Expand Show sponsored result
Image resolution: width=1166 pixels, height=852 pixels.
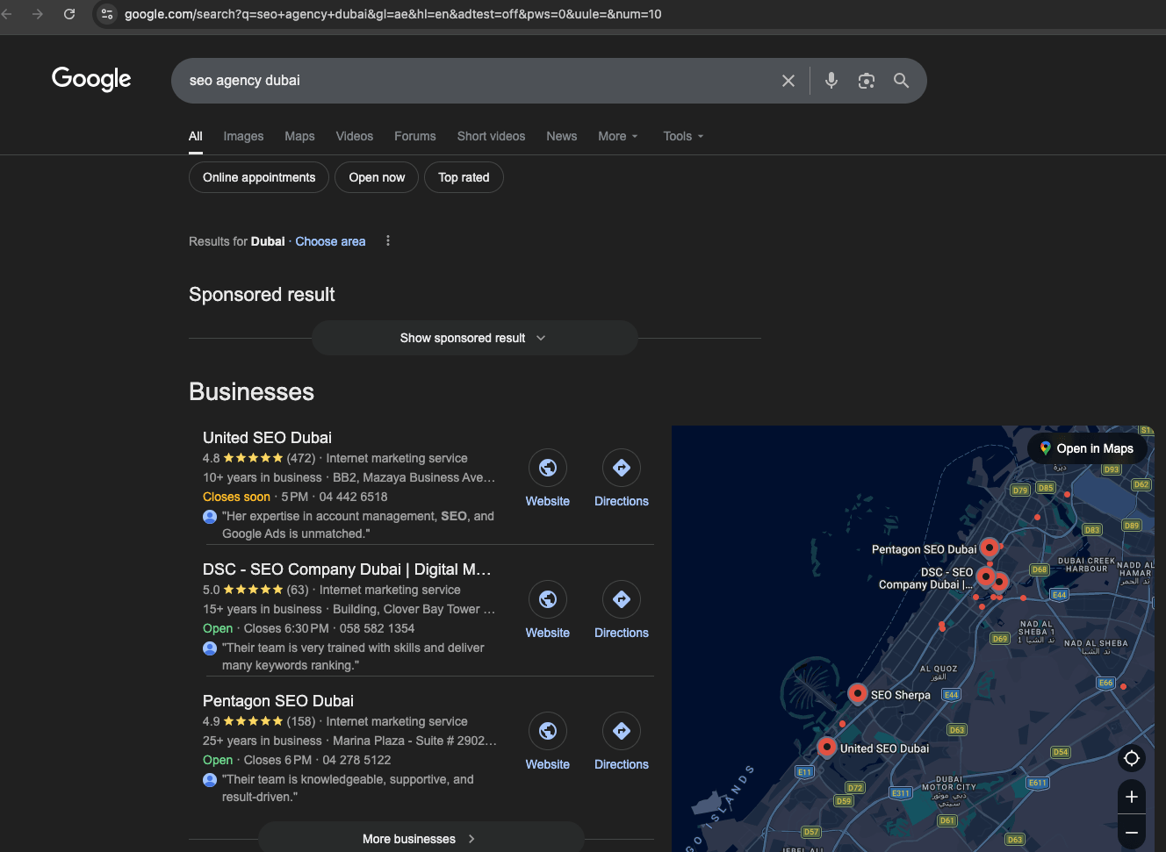(475, 338)
